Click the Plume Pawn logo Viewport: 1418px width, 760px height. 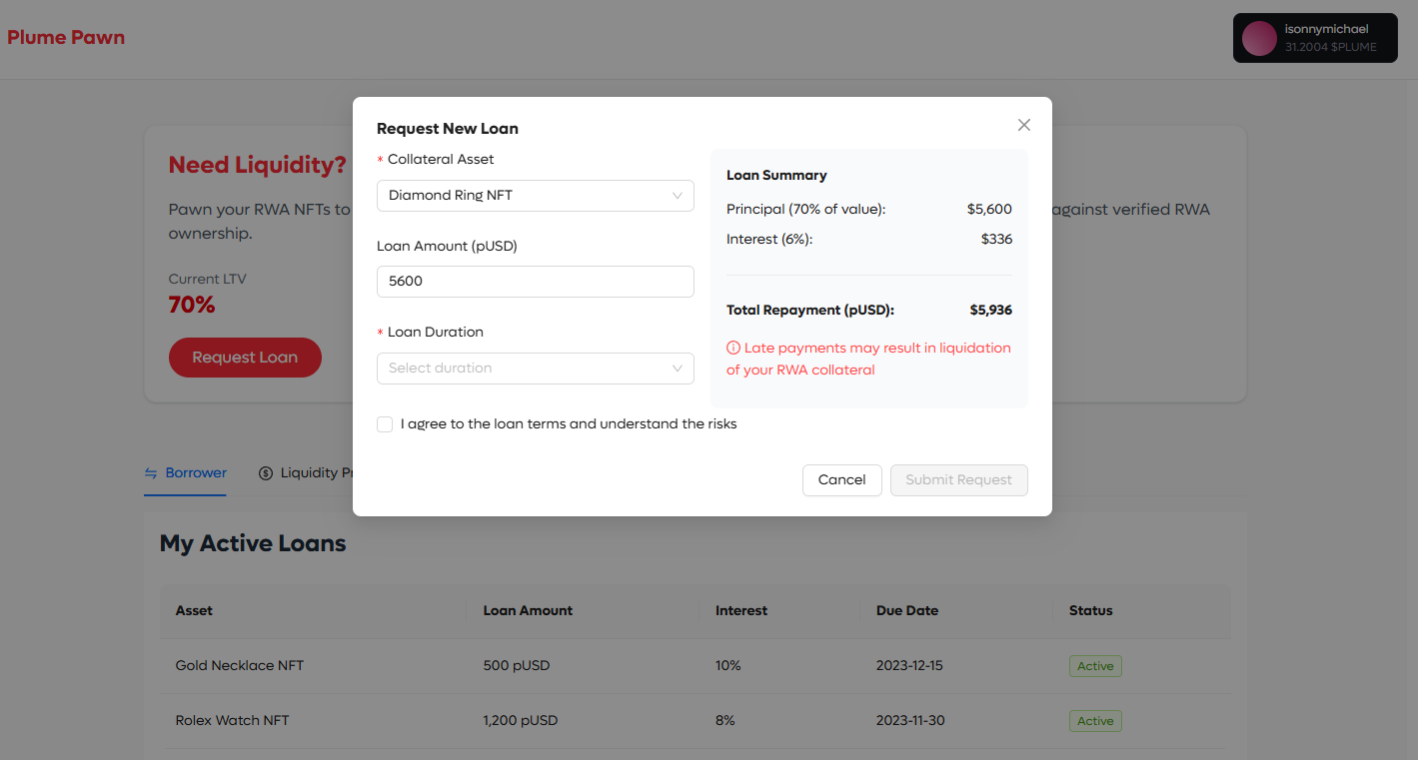(x=66, y=38)
